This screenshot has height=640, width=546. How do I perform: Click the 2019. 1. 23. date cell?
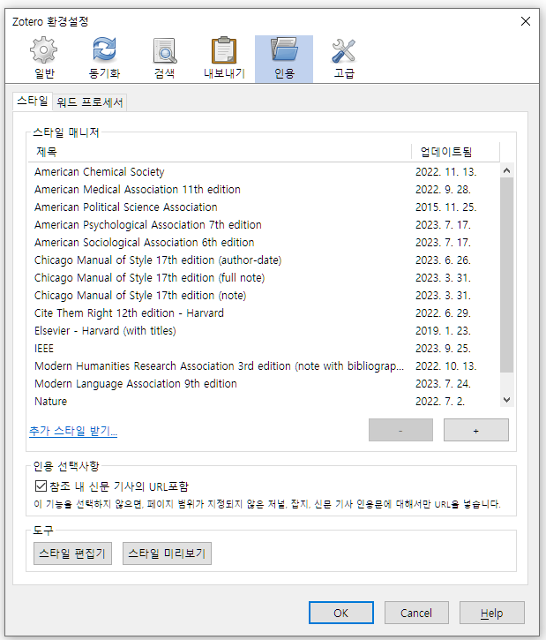[x=443, y=331]
